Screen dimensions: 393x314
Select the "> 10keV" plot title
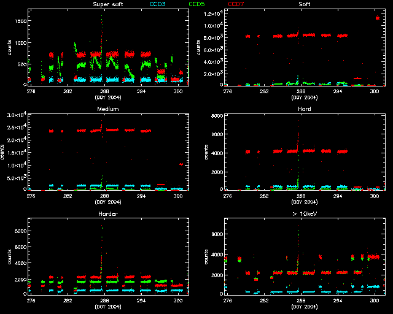303,214
